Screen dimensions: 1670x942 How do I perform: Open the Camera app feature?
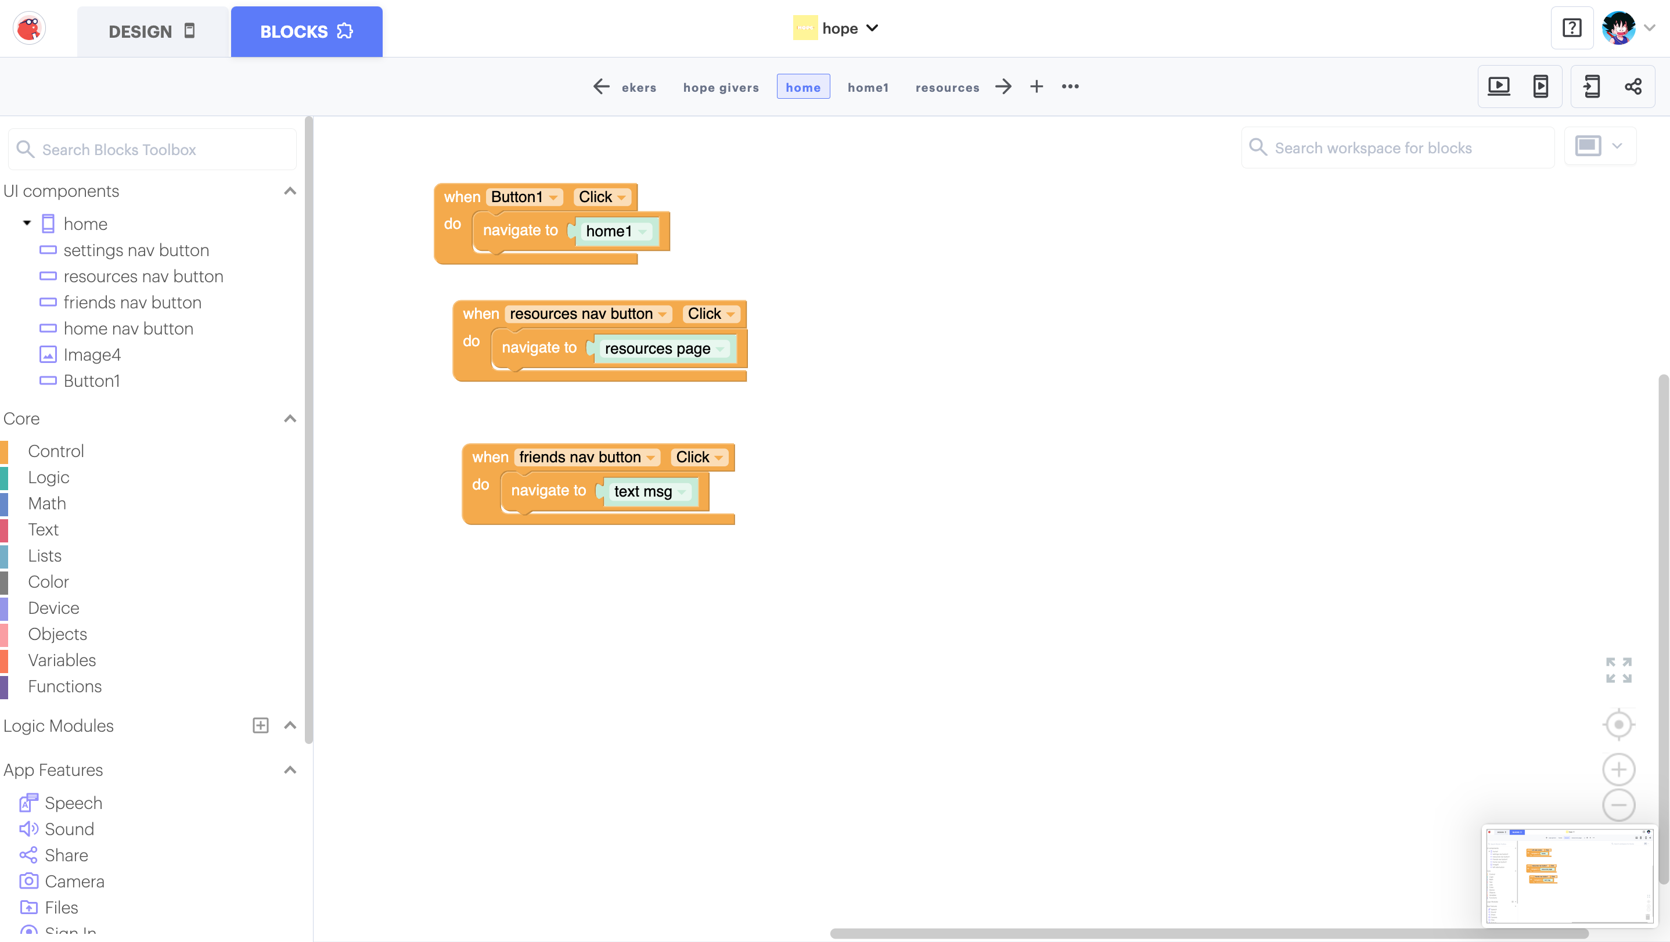coord(74,881)
